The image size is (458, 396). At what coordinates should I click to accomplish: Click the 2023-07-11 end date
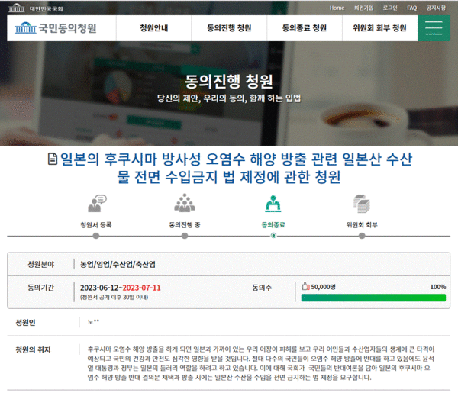(x=142, y=288)
